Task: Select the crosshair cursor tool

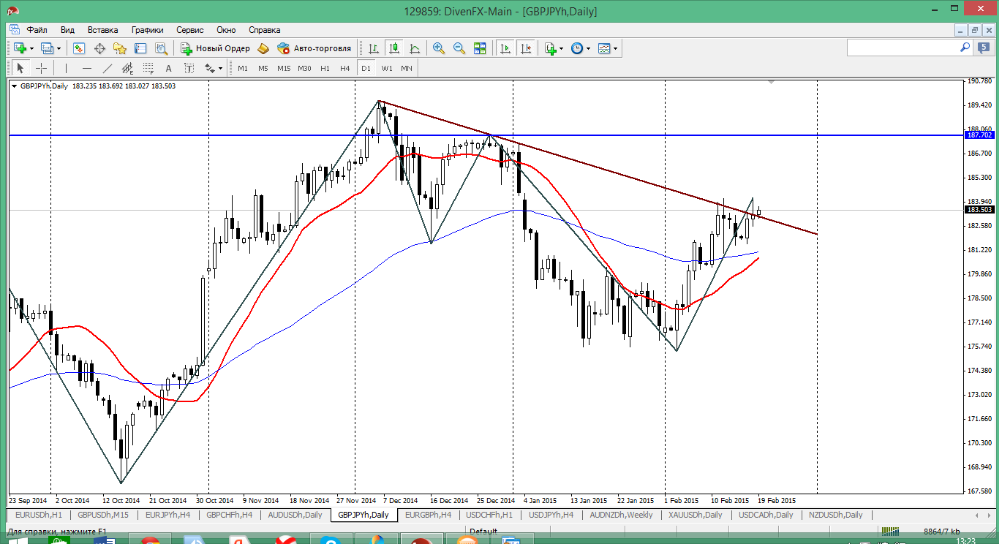Action: 42,68
